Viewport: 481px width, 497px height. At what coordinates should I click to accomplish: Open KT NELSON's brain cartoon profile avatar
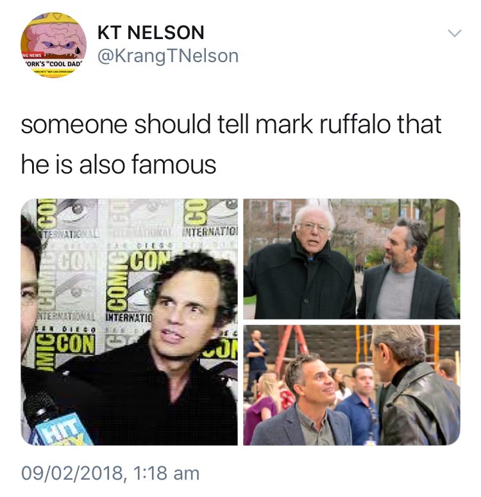click(53, 45)
